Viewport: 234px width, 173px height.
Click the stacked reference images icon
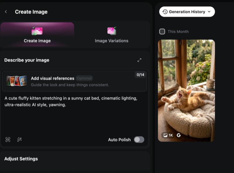click(x=17, y=81)
